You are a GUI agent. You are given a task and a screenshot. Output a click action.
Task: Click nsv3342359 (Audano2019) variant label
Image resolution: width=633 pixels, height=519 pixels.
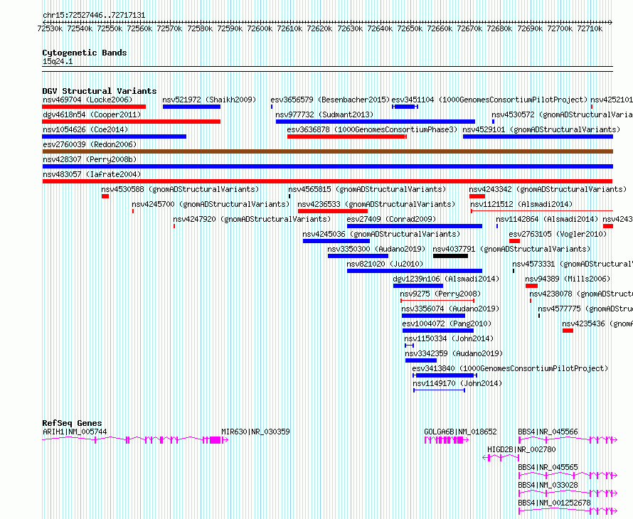tap(454, 353)
